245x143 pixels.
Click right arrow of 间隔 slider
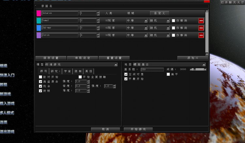tap(205, 69)
